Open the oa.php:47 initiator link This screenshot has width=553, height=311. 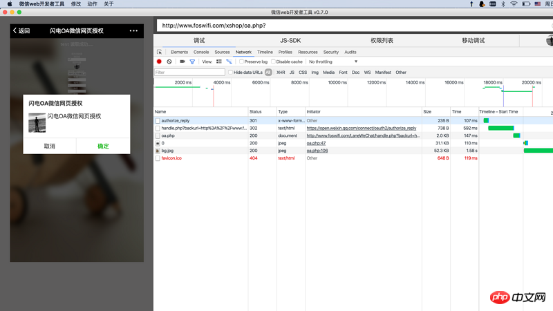tap(316, 143)
